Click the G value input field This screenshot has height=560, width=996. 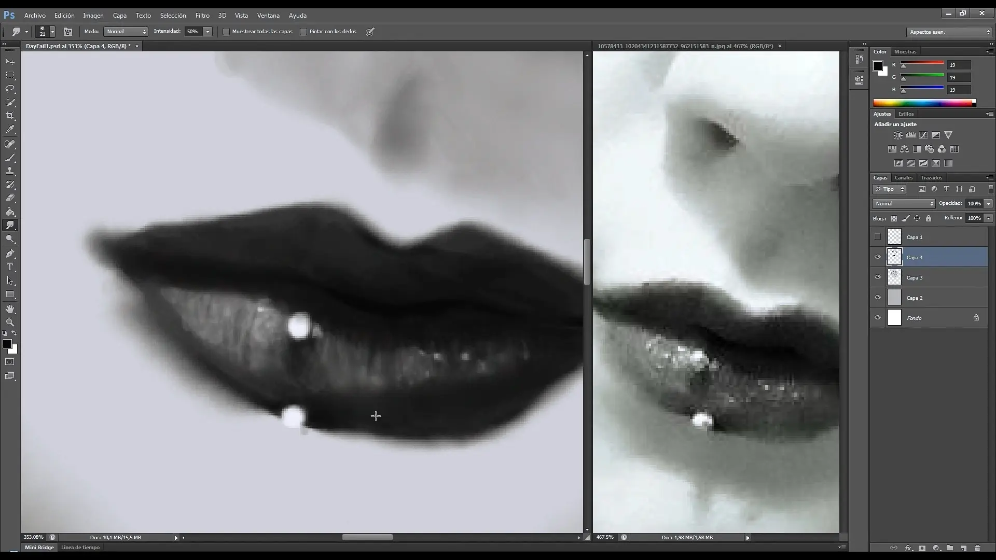(x=959, y=78)
